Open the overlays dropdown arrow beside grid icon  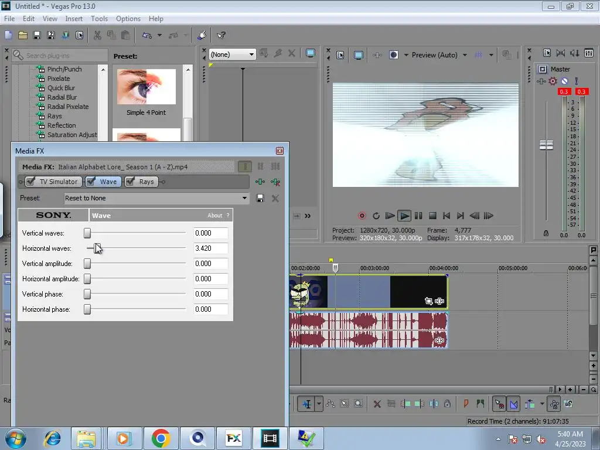tap(491, 55)
